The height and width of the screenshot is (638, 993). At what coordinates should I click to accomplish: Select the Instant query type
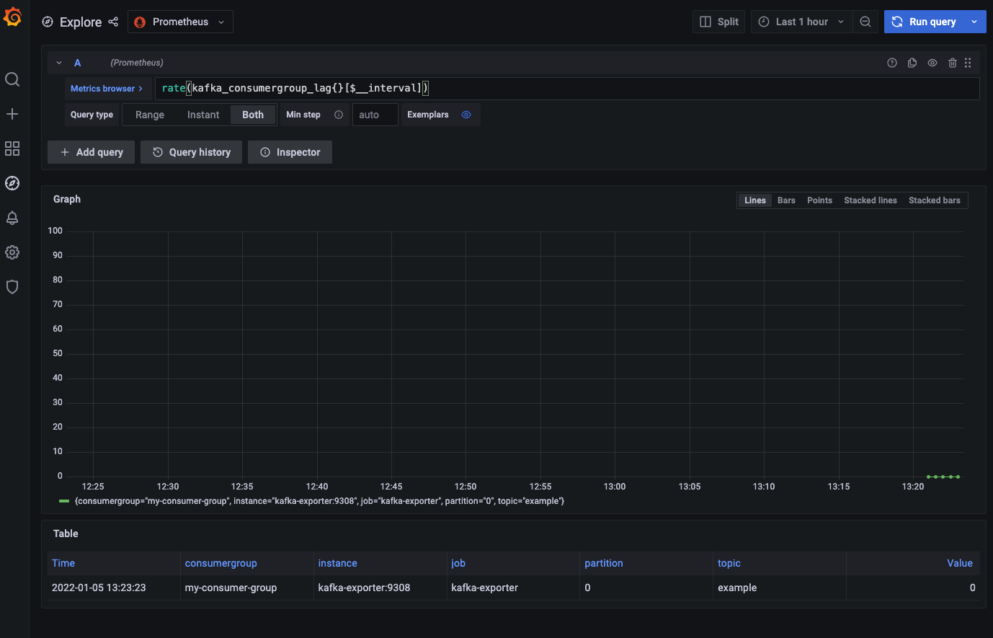203,115
